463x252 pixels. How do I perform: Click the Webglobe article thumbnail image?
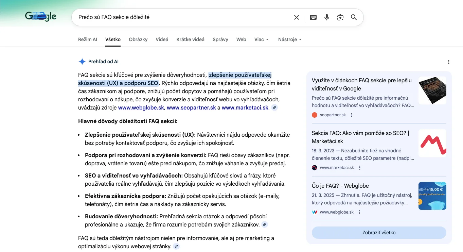click(x=432, y=196)
